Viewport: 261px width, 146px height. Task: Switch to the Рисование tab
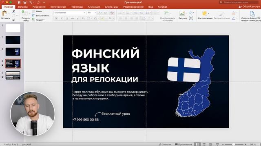coord(39,7)
